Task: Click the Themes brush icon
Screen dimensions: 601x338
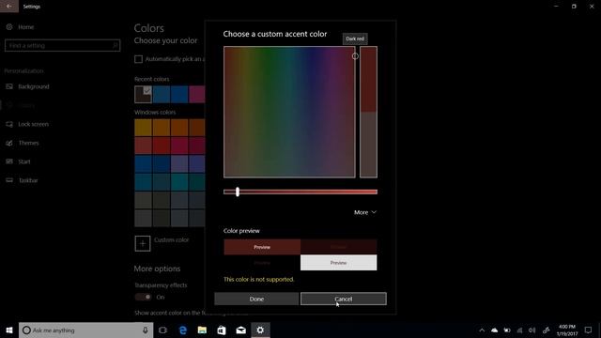Action: coord(9,143)
